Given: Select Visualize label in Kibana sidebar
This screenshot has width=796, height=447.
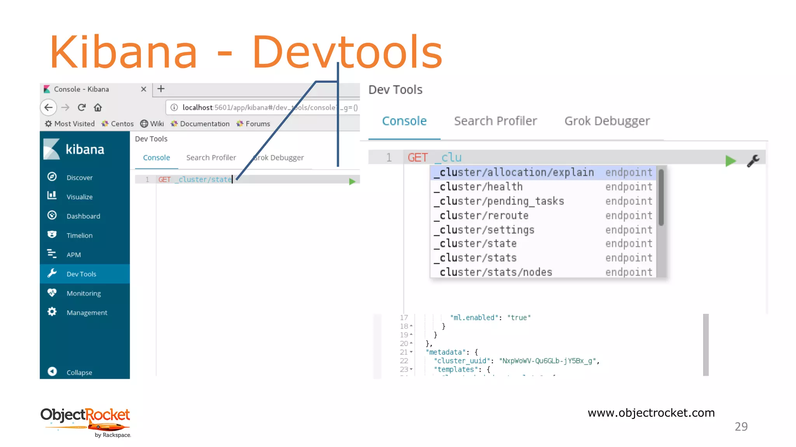Looking at the screenshot, I should point(80,197).
